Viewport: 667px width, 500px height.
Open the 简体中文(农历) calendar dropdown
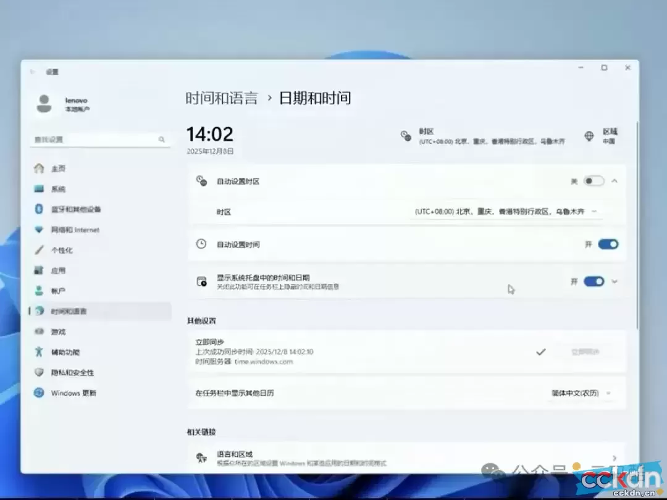(x=581, y=393)
